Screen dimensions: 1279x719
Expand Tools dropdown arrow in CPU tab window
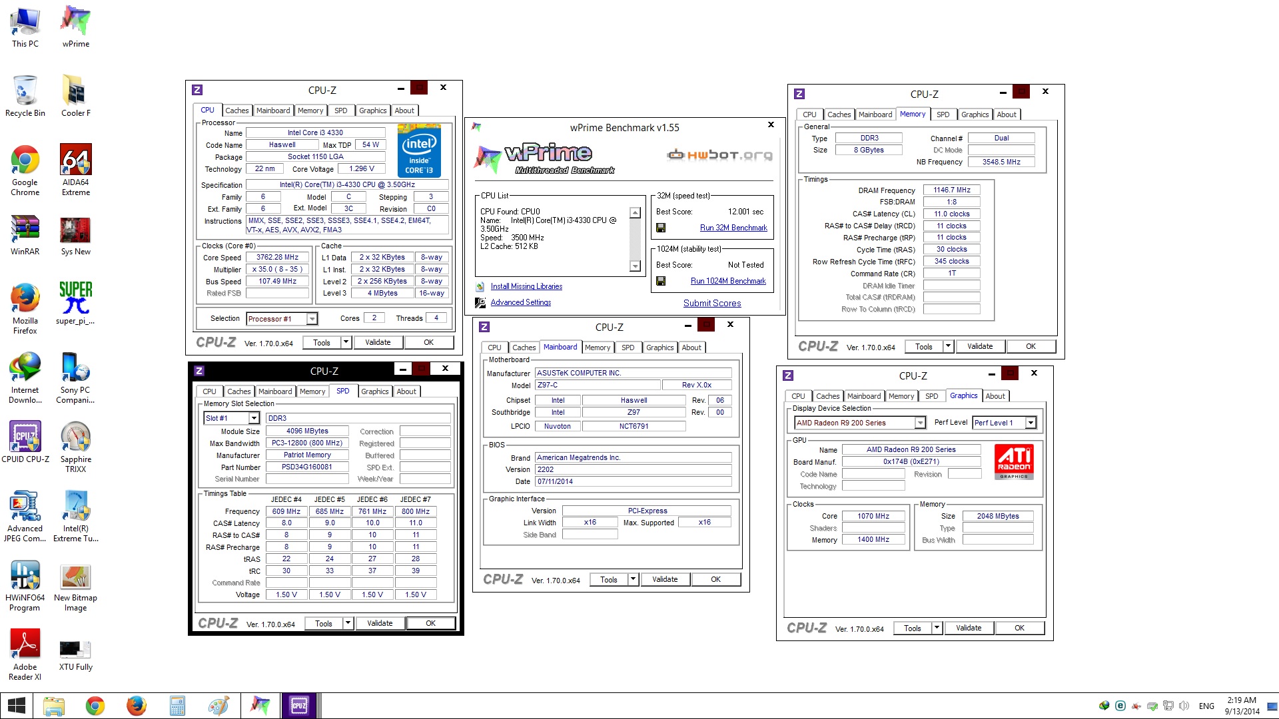click(346, 342)
